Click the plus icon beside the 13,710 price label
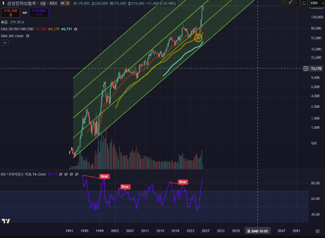 [306, 69]
